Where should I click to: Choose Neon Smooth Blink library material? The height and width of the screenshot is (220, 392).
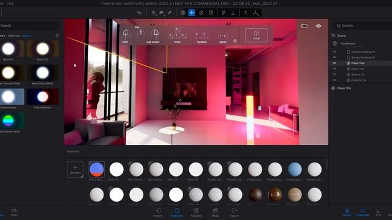(9, 73)
